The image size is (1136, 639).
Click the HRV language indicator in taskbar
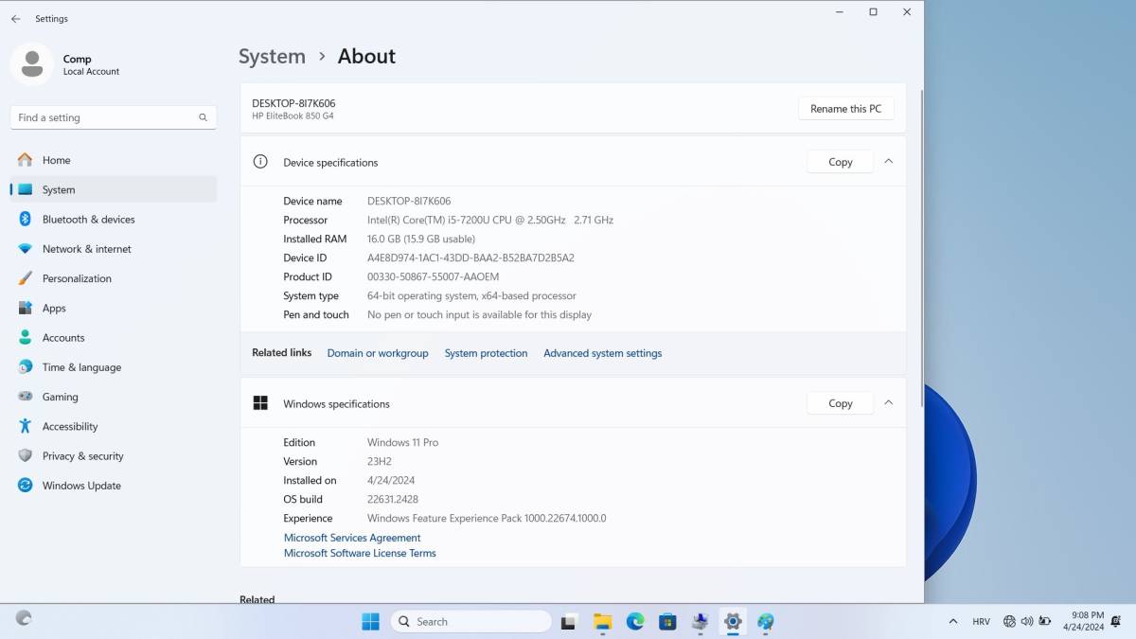[x=982, y=622]
